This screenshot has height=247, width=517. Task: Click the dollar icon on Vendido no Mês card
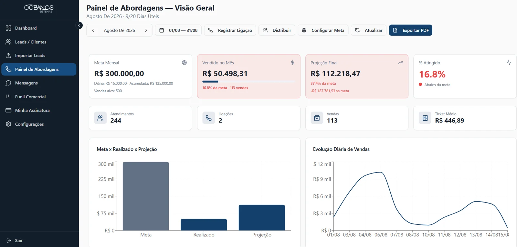pyautogui.click(x=292, y=63)
